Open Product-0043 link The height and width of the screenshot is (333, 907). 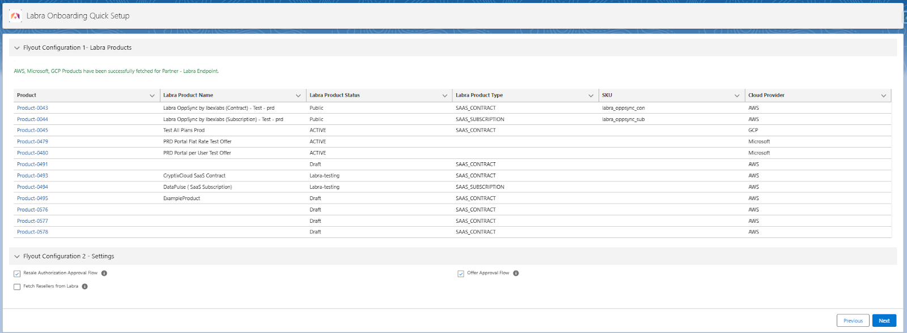[x=32, y=108]
